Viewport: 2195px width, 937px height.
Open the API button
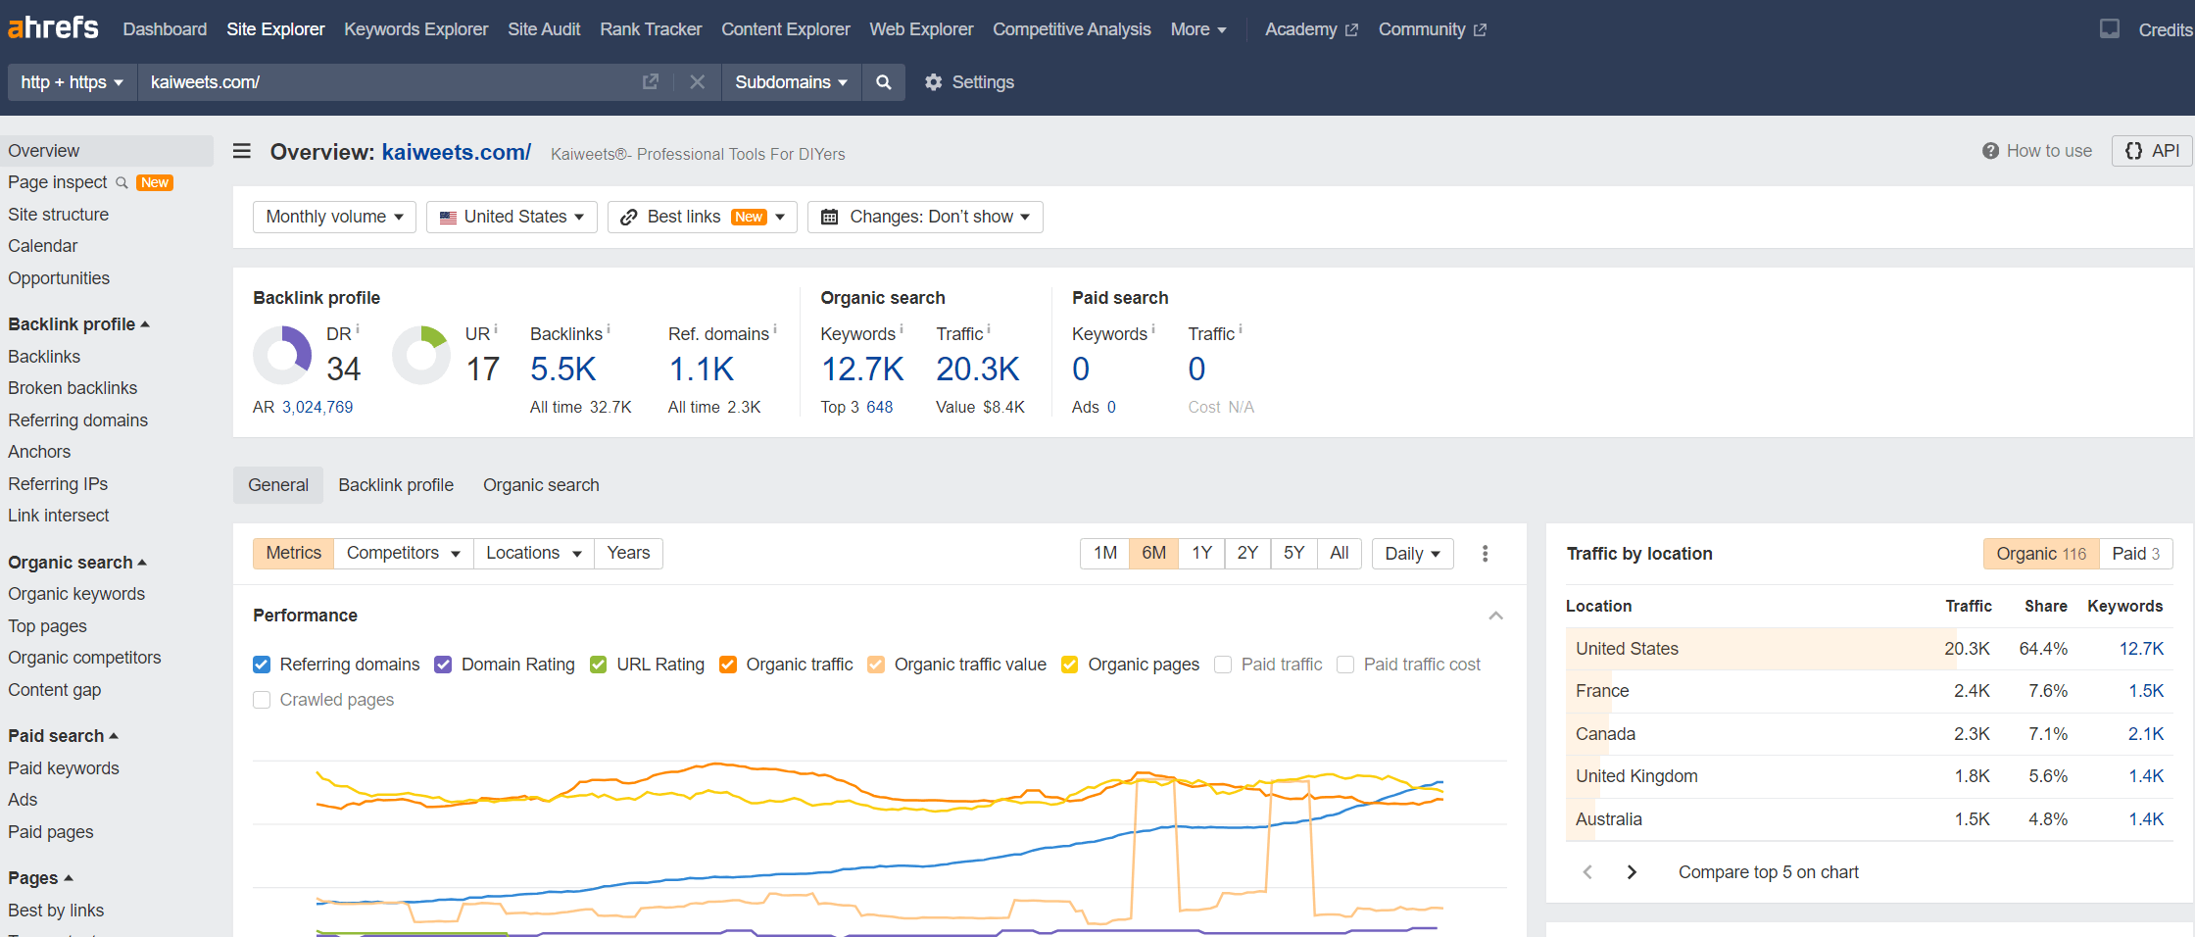2152,151
